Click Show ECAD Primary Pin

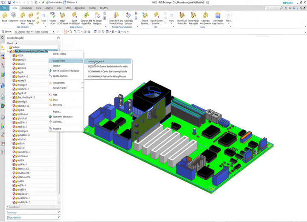pos(182,18)
